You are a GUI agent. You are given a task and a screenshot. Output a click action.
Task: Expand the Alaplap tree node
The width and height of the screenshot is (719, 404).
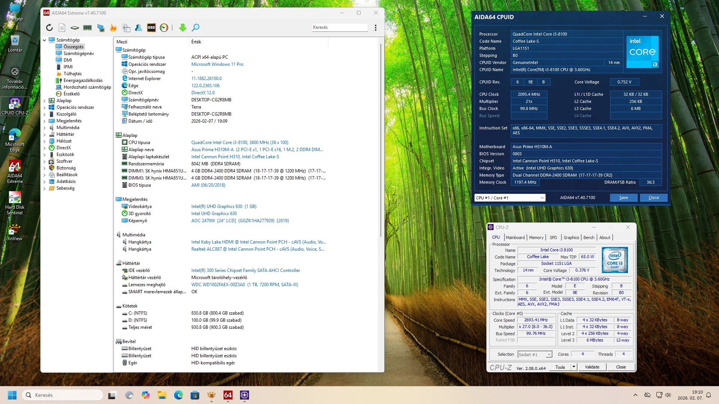(45, 101)
